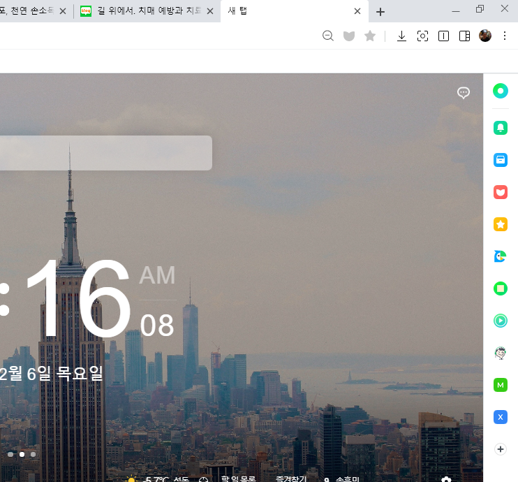Open the yellow star bookmarks sidebar panel
Screen dimensions: 518x482
coord(500,224)
